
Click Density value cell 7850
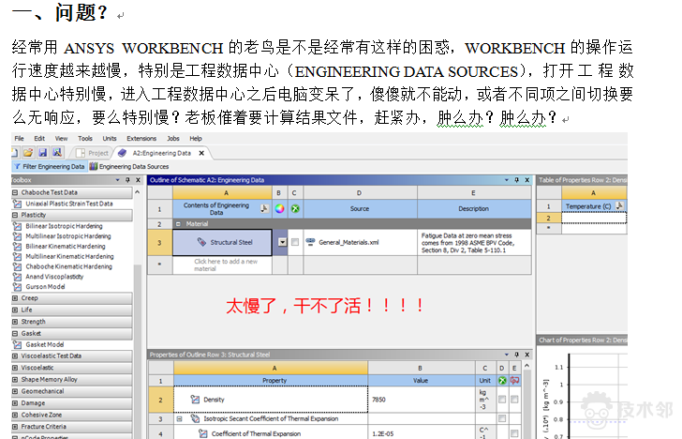(x=422, y=400)
